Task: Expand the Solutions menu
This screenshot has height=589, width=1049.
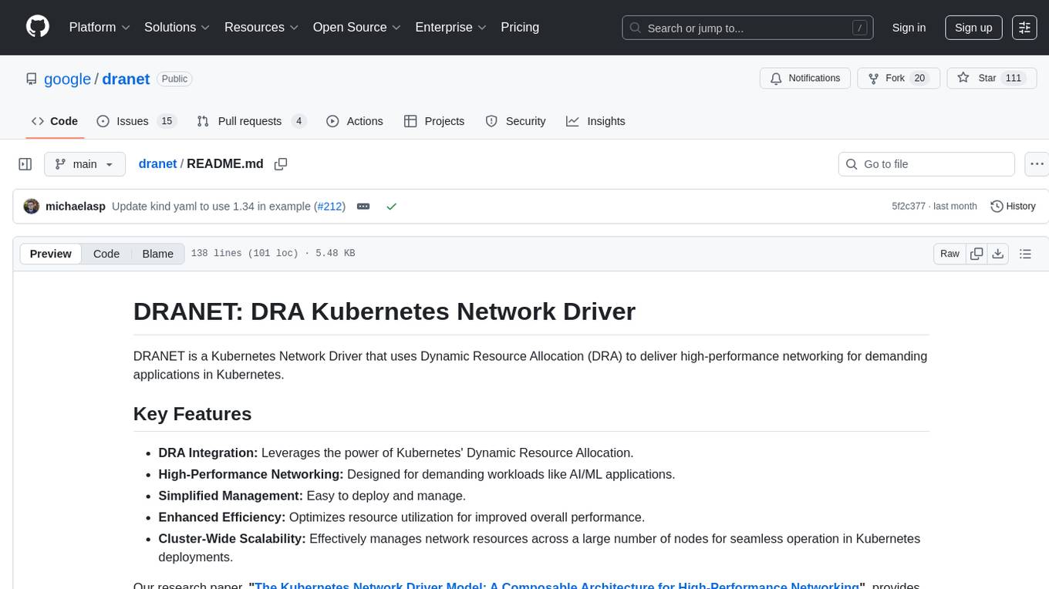Action: pyautogui.click(x=177, y=27)
